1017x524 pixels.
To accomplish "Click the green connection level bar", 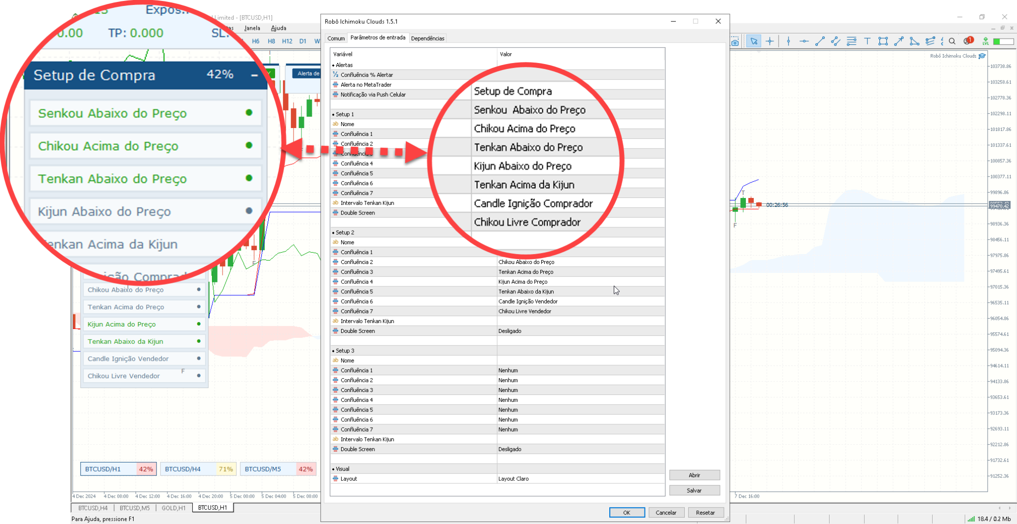I will (1003, 42).
